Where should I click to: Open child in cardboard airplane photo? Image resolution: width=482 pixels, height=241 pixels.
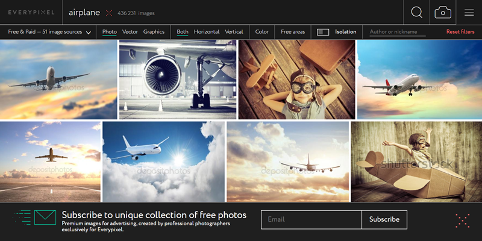416,161
